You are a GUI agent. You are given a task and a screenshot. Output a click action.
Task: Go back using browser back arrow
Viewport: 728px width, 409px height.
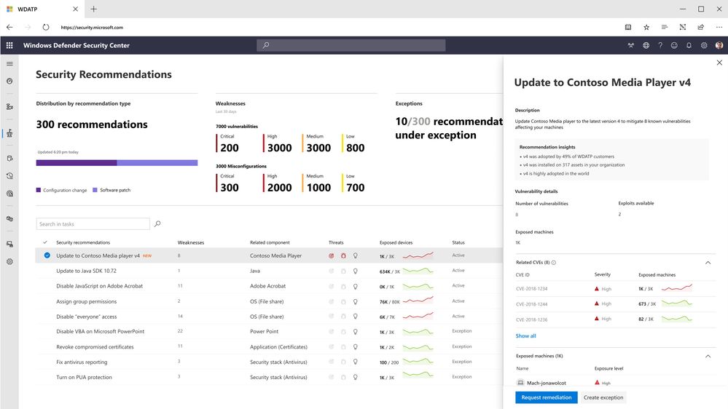(x=9, y=28)
